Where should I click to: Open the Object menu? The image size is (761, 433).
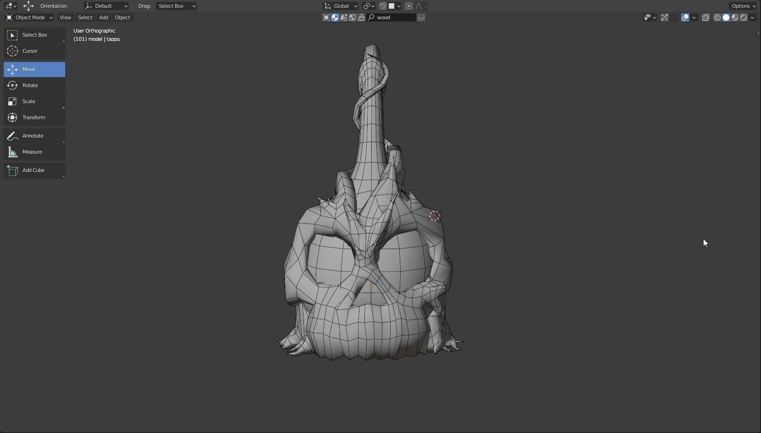[122, 17]
